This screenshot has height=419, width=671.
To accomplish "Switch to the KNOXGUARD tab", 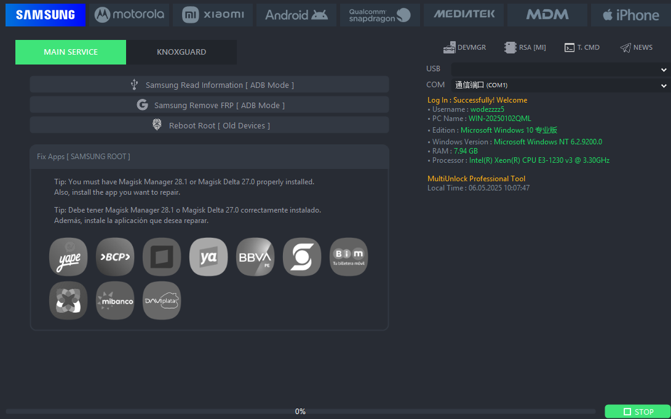I will click(181, 52).
